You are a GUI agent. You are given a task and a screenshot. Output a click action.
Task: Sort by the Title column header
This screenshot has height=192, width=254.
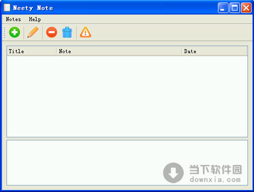point(32,51)
